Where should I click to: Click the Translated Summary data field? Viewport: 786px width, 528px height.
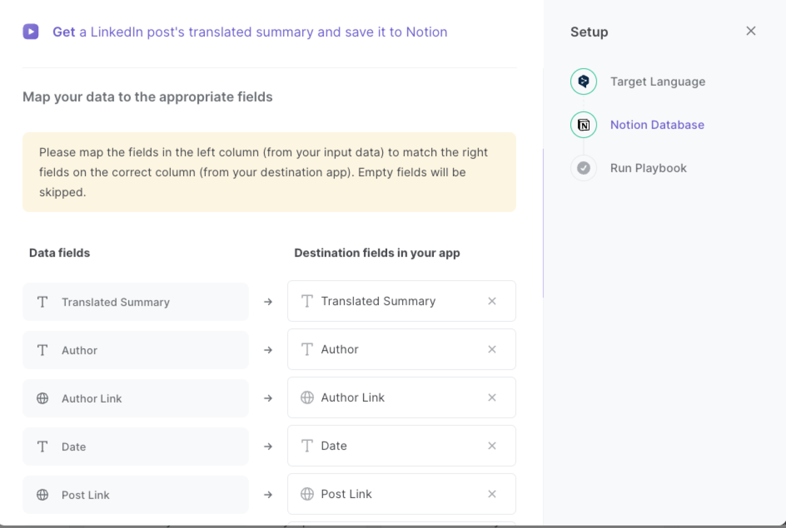(x=136, y=302)
